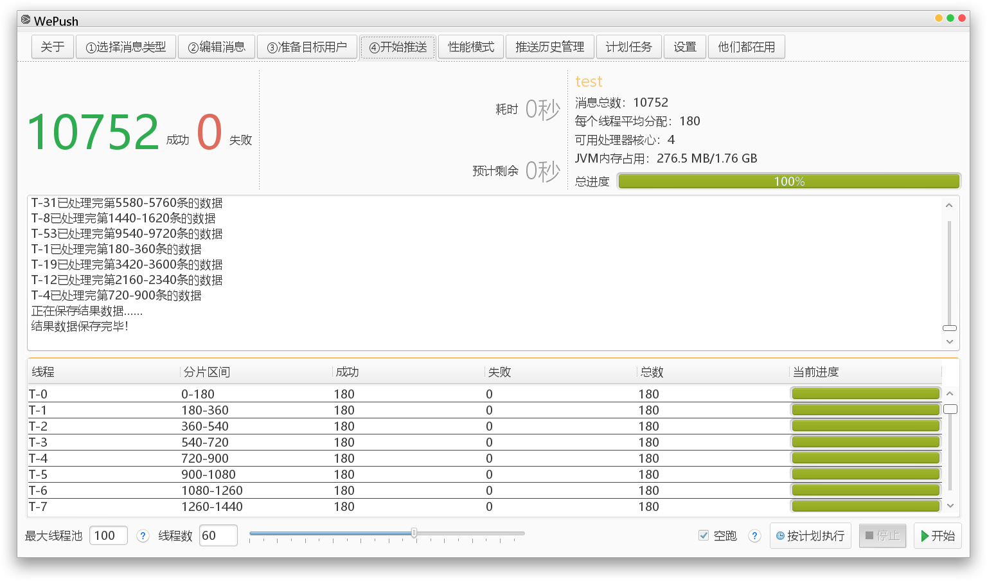Click progress bar of thread T-3

click(866, 442)
